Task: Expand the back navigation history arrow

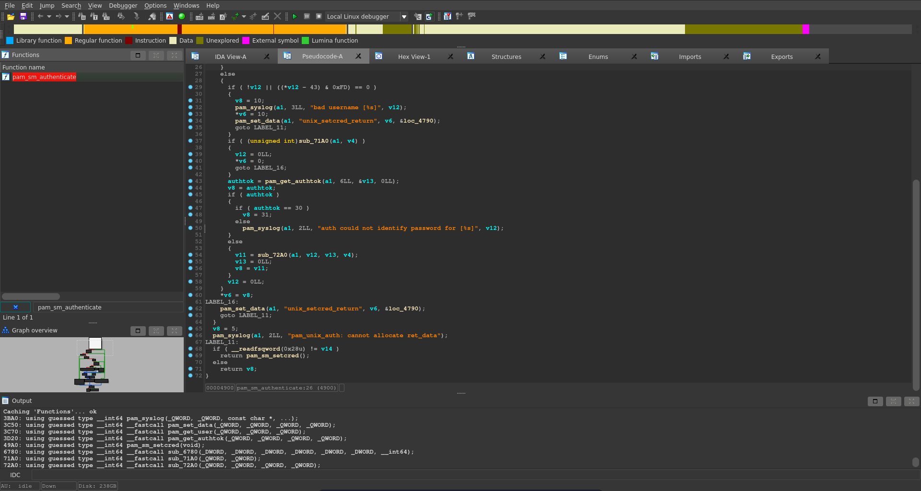Action: (x=49, y=17)
